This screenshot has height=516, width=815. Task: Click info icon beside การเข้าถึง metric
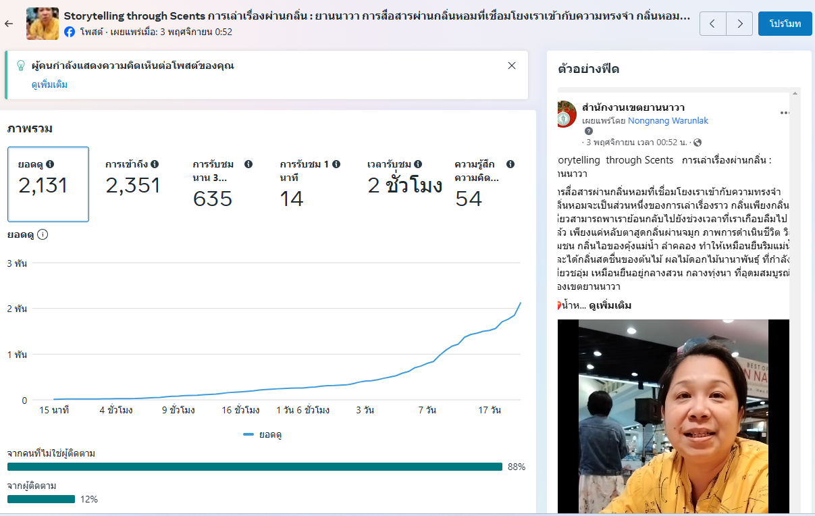click(155, 164)
